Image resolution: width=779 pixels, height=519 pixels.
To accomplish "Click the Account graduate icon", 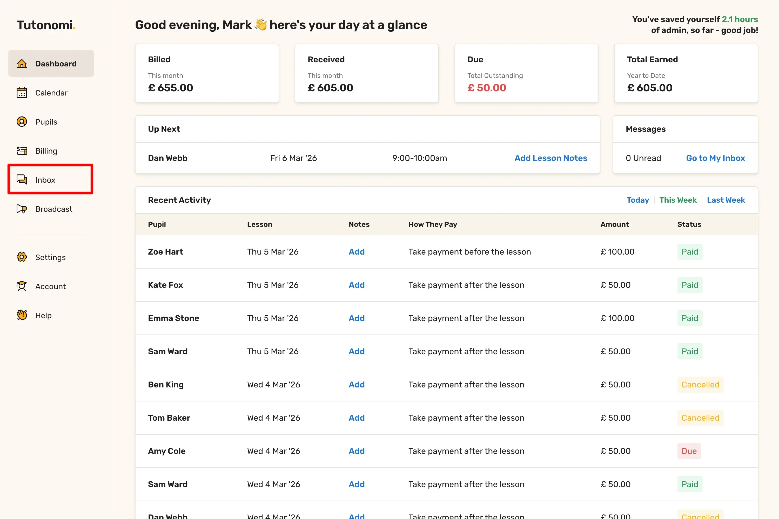I will point(22,286).
